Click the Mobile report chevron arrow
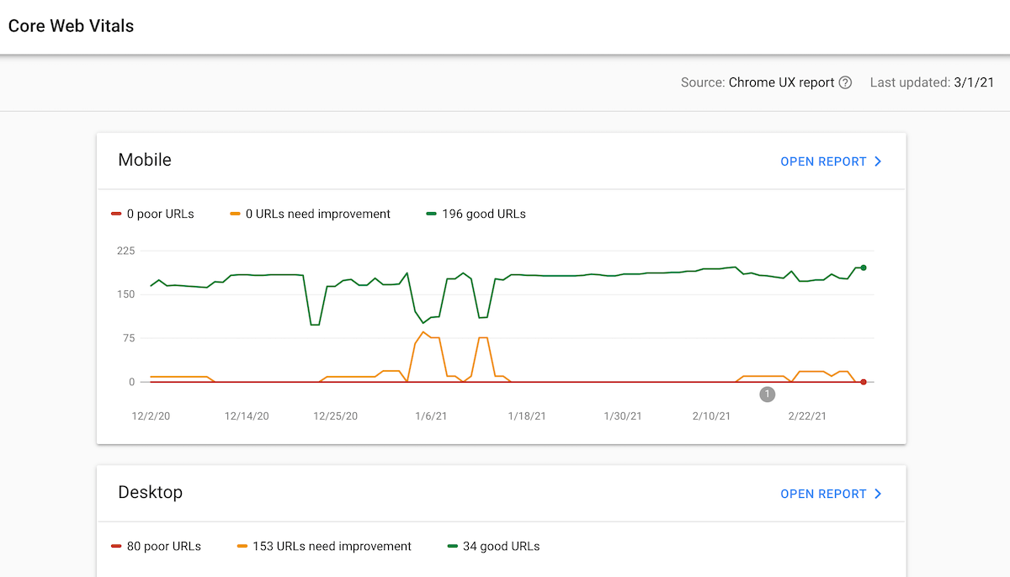 [878, 161]
